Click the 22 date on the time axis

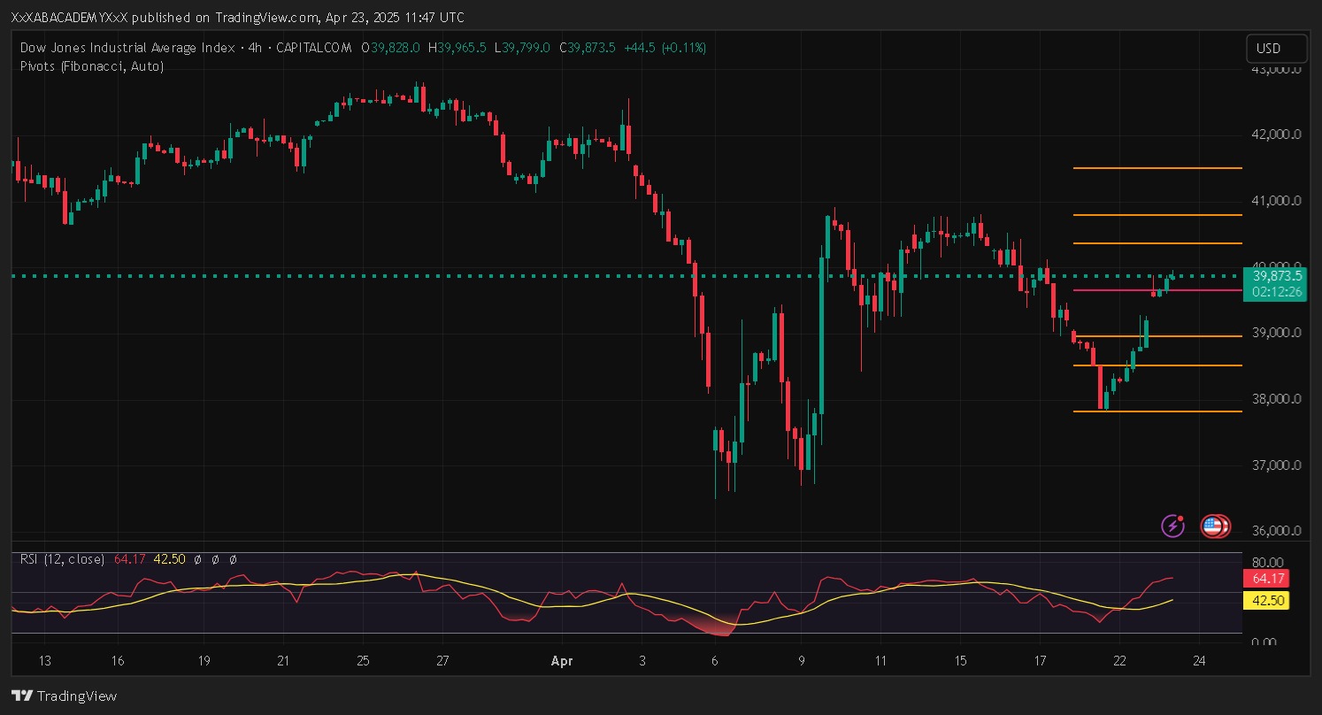[1119, 661]
